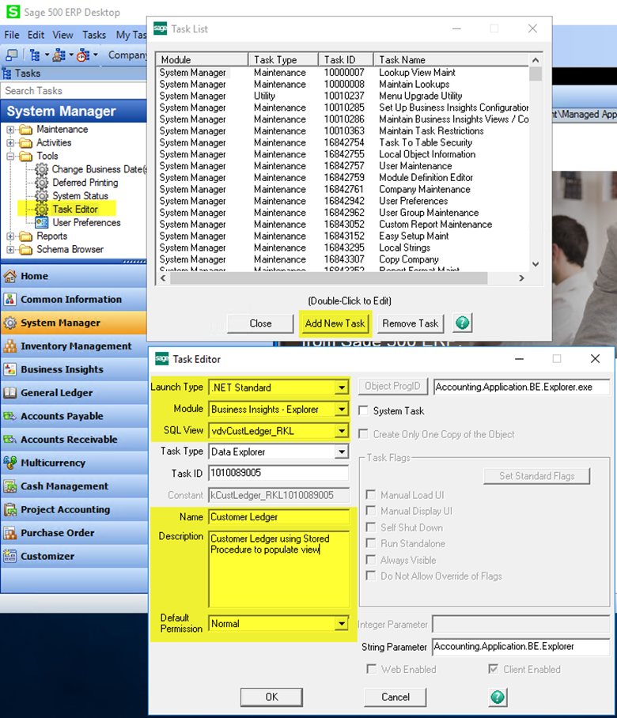Click the Home module icon
This screenshot has height=718, width=617.
(x=10, y=276)
